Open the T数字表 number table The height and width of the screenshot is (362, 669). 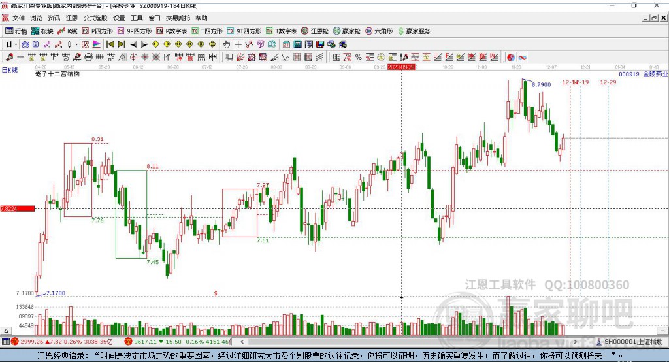(281, 31)
